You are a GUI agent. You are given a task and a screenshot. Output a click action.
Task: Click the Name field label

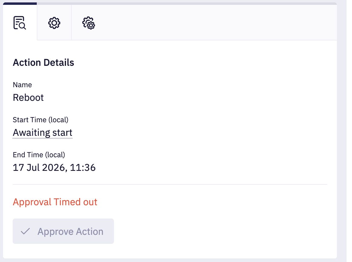pyautogui.click(x=22, y=85)
